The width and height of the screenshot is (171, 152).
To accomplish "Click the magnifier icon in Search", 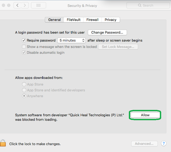I will 139,5.
